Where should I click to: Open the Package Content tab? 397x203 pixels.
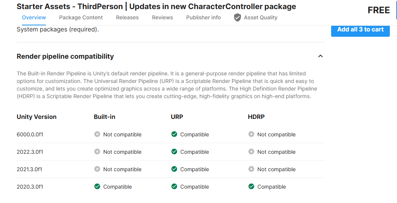point(81,17)
